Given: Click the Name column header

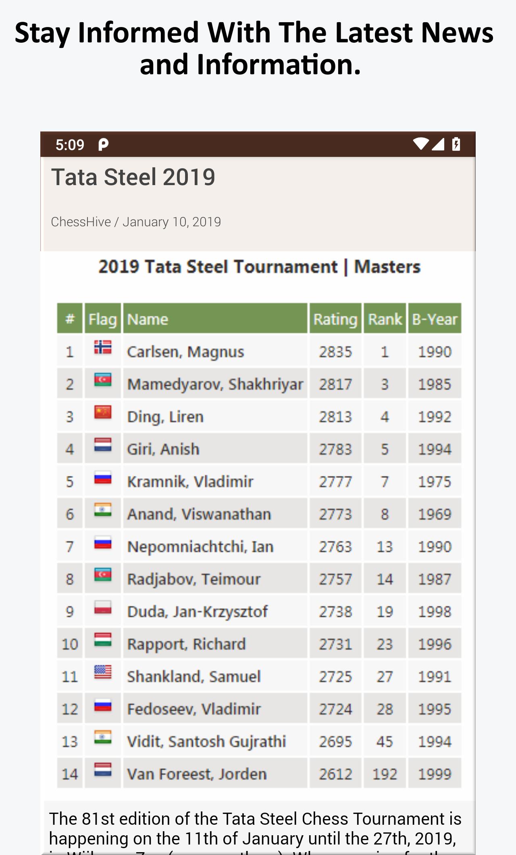Looking at the screenshot, I should pos(148,319).
